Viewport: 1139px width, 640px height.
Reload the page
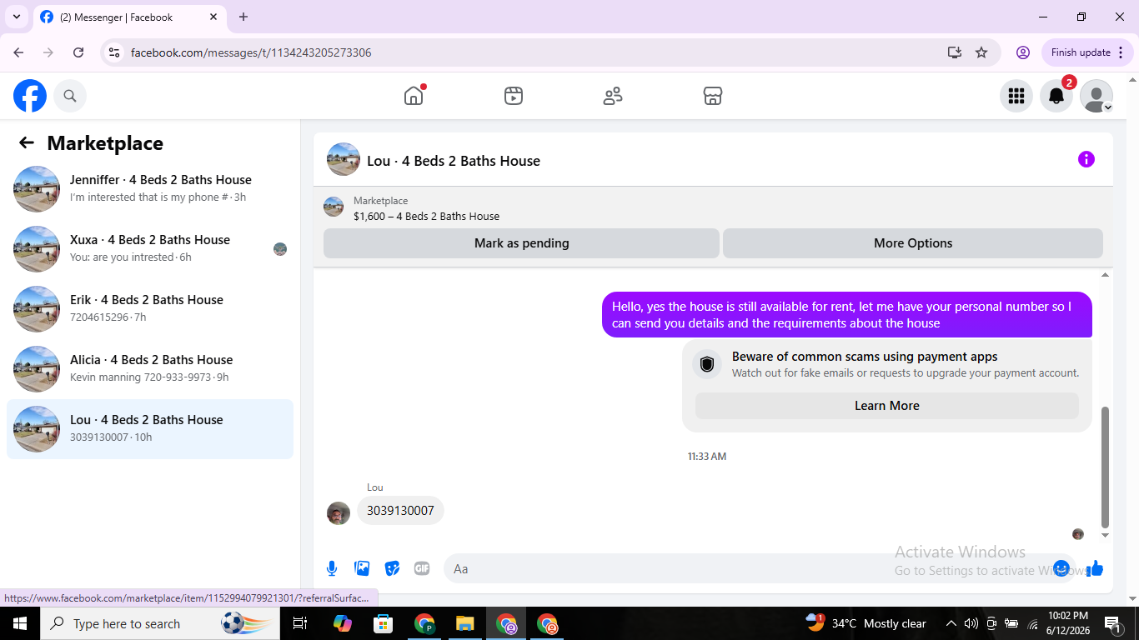[78, 52]
